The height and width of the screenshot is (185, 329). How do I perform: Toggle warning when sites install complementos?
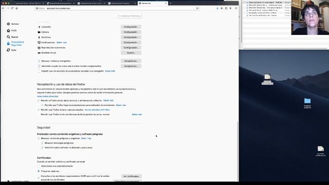(x=39, y=66)
